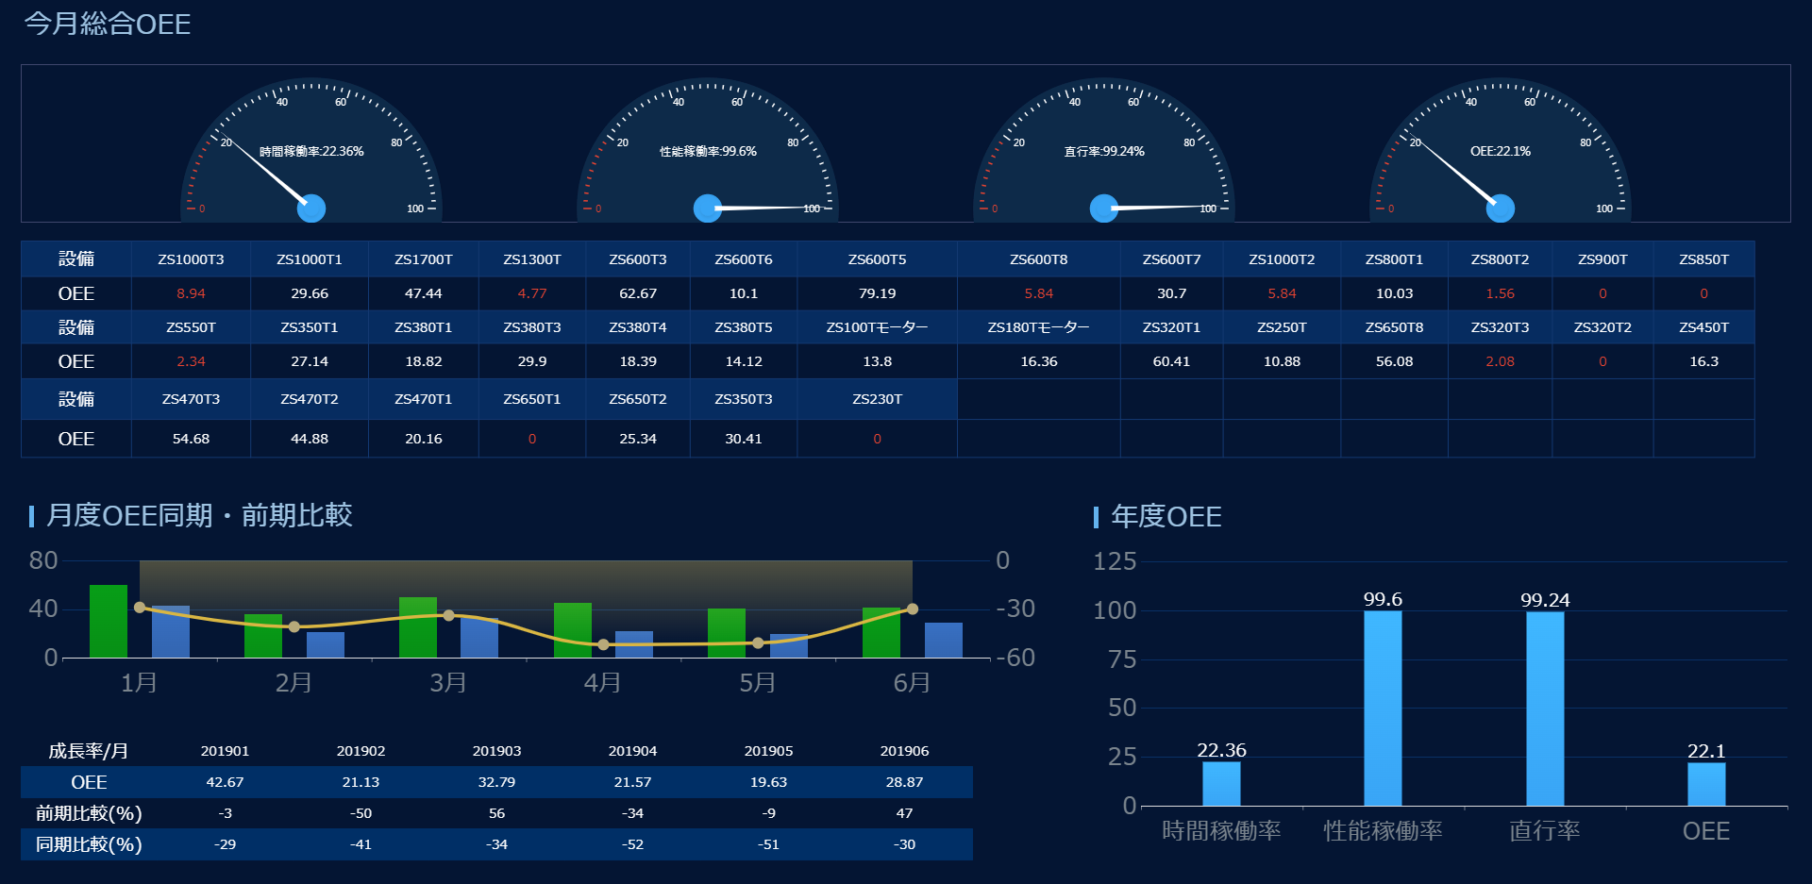Image resolution: width=1812 pixels, height=884 pixels.
Task: Click the blue bar for 6月
Action: 944,640
